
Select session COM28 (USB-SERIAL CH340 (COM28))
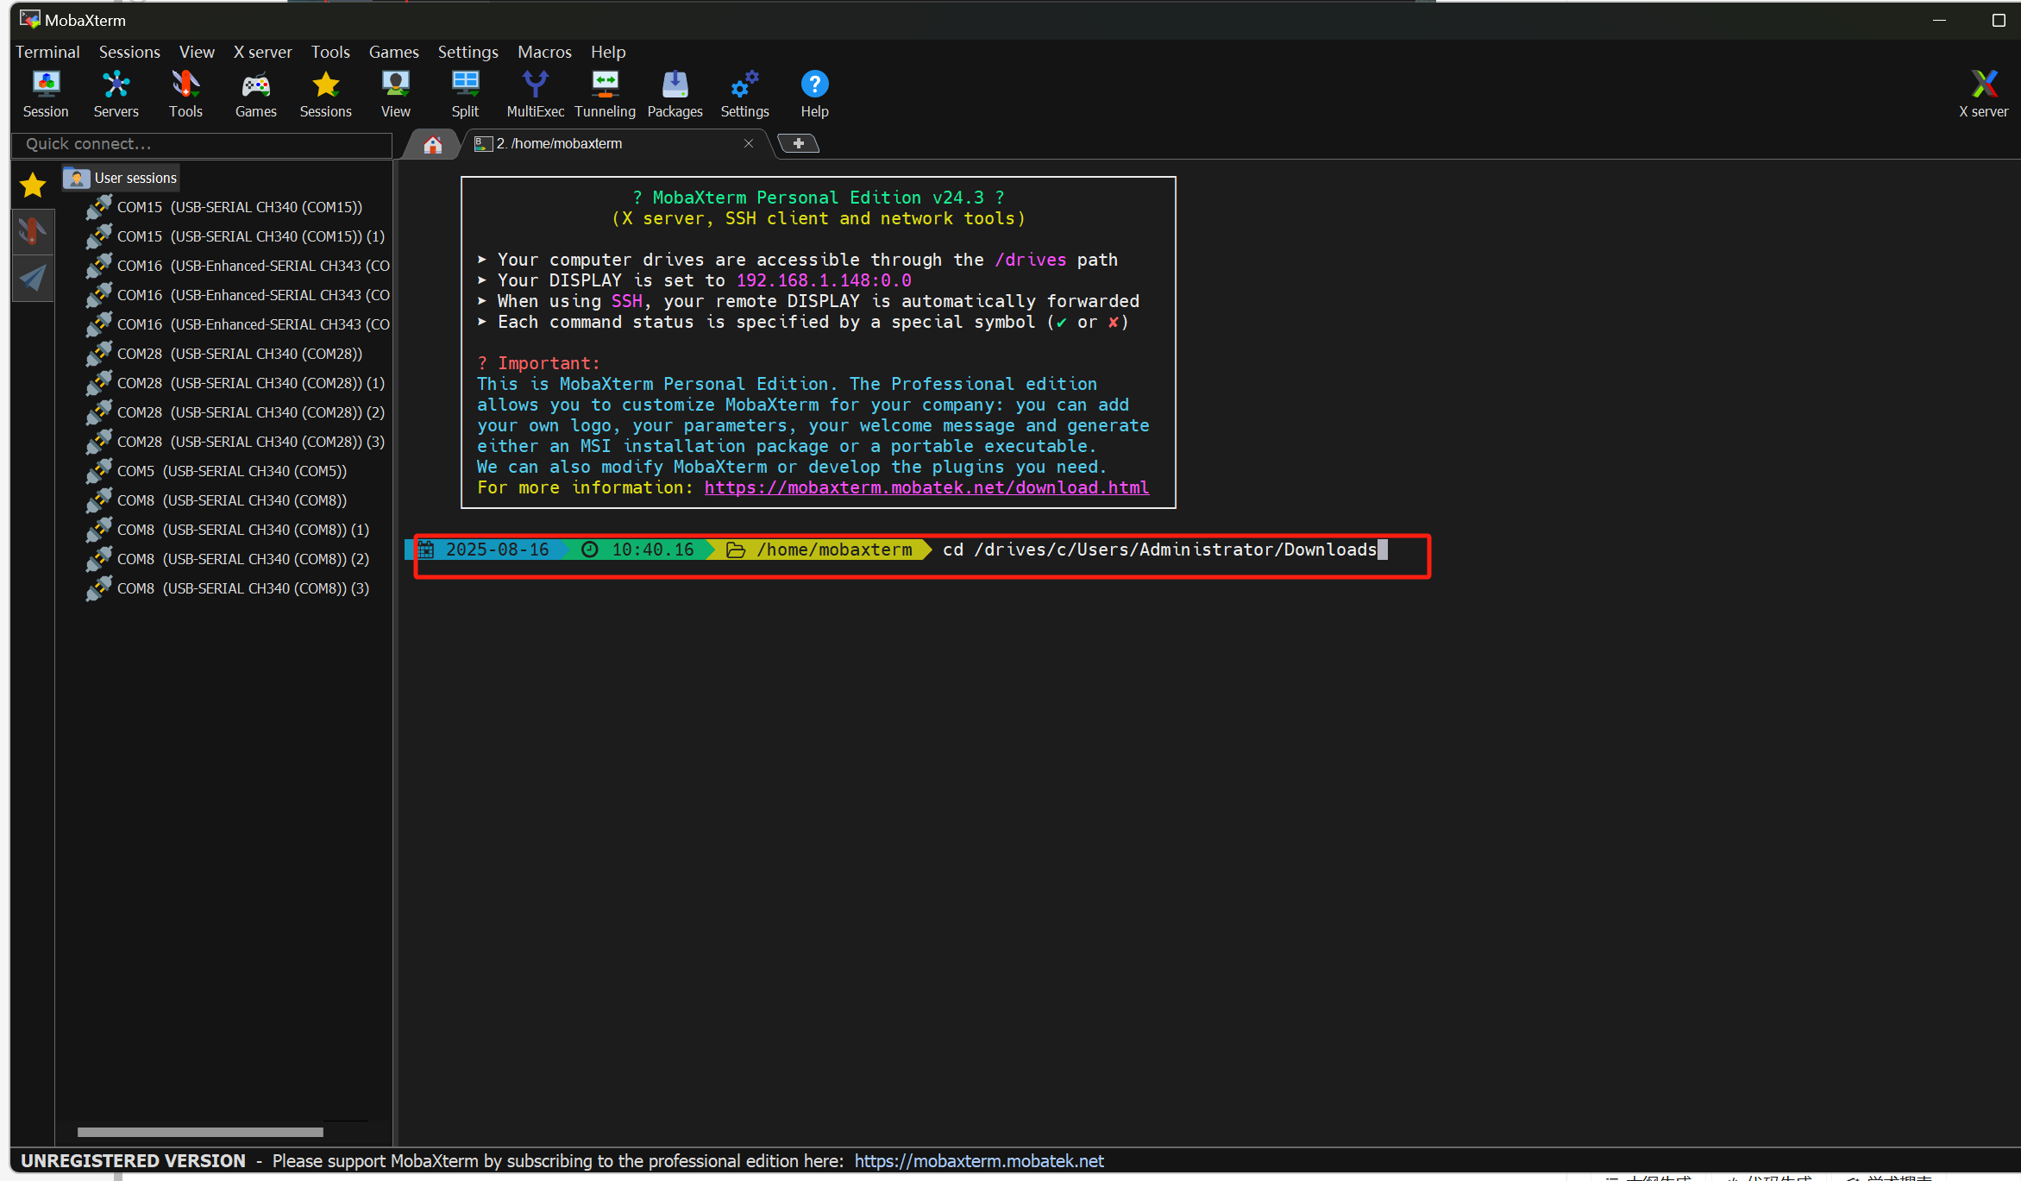click(x=224, y=354)
